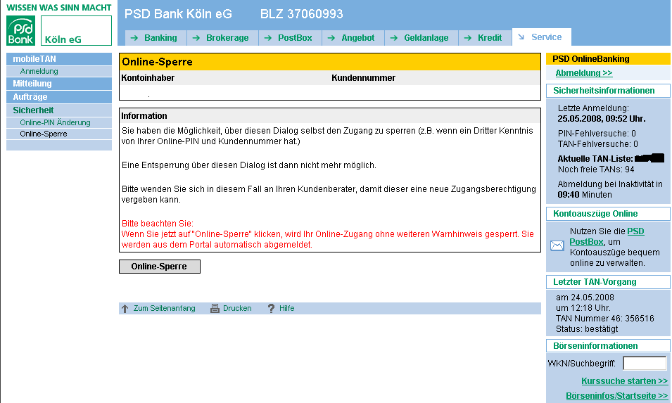Viewport: 672px width, 403px height.
Task: Click the arrow icon on the Angebot tab
Action: (x=331, y=38)
